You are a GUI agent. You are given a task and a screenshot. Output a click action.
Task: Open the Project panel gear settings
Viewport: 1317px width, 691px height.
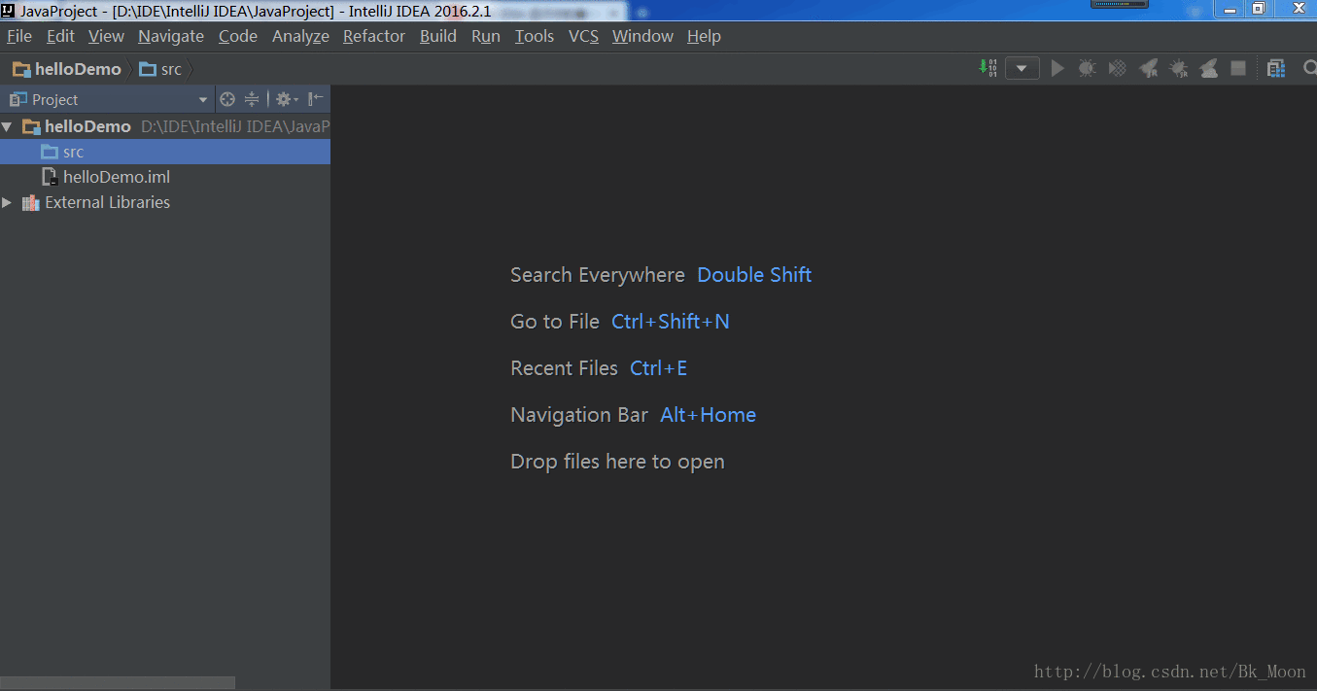point(287,99)
